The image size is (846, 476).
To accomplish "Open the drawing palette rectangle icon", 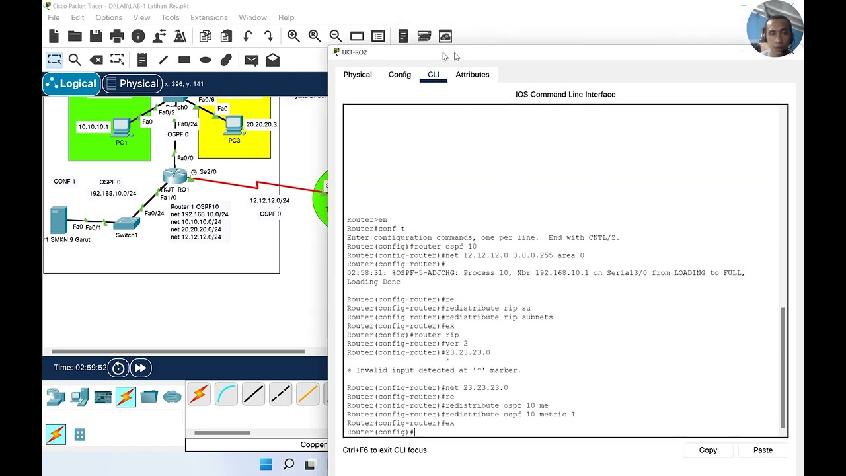I will (x=357, y=36).
